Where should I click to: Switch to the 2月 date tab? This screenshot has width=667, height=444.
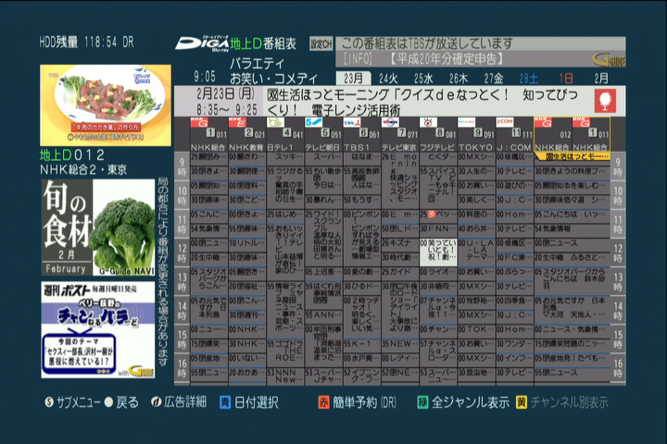click(x=601, y=79)
